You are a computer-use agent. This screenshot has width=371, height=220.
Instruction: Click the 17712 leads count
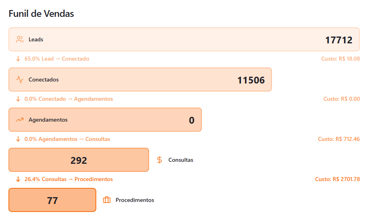click(x=339, y=40)
